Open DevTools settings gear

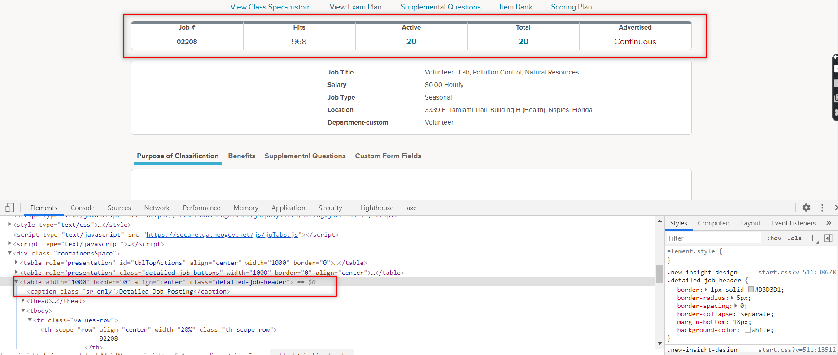coord(806,208)
